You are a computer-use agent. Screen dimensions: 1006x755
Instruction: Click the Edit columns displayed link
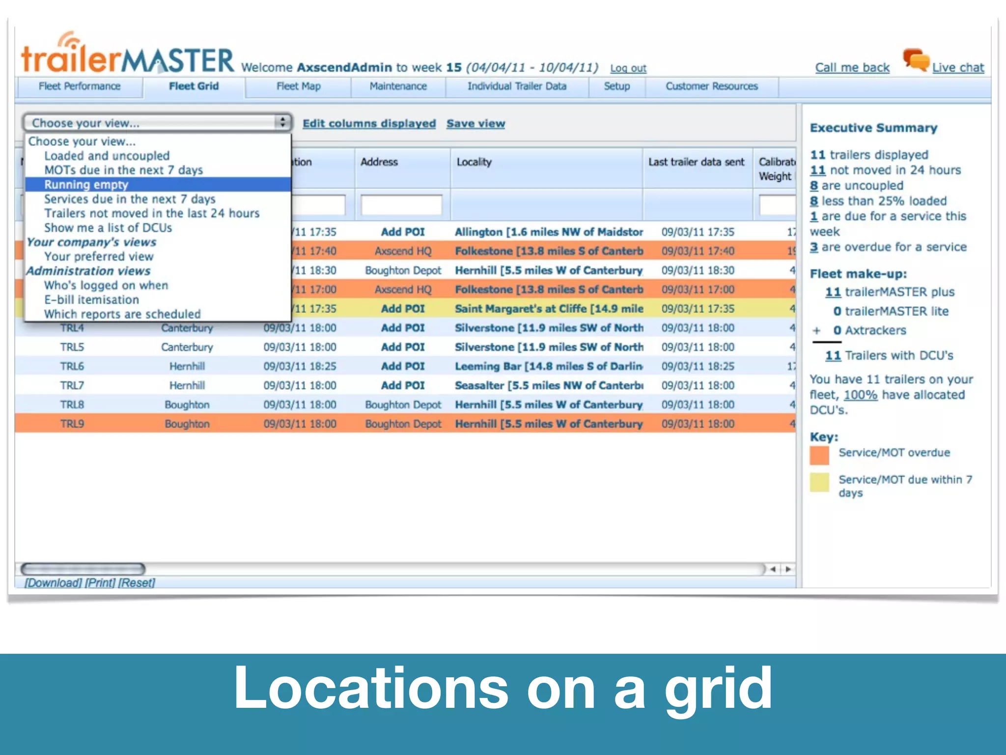click(369, 123)
